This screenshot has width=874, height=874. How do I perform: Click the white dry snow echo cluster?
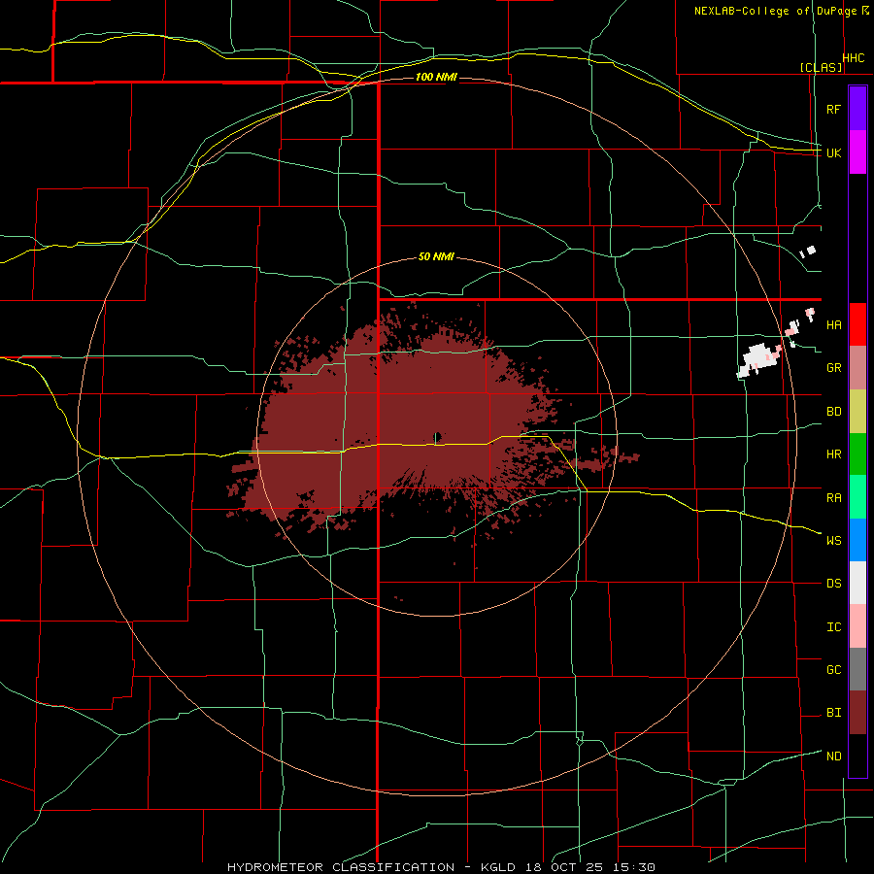pos(756,360)
